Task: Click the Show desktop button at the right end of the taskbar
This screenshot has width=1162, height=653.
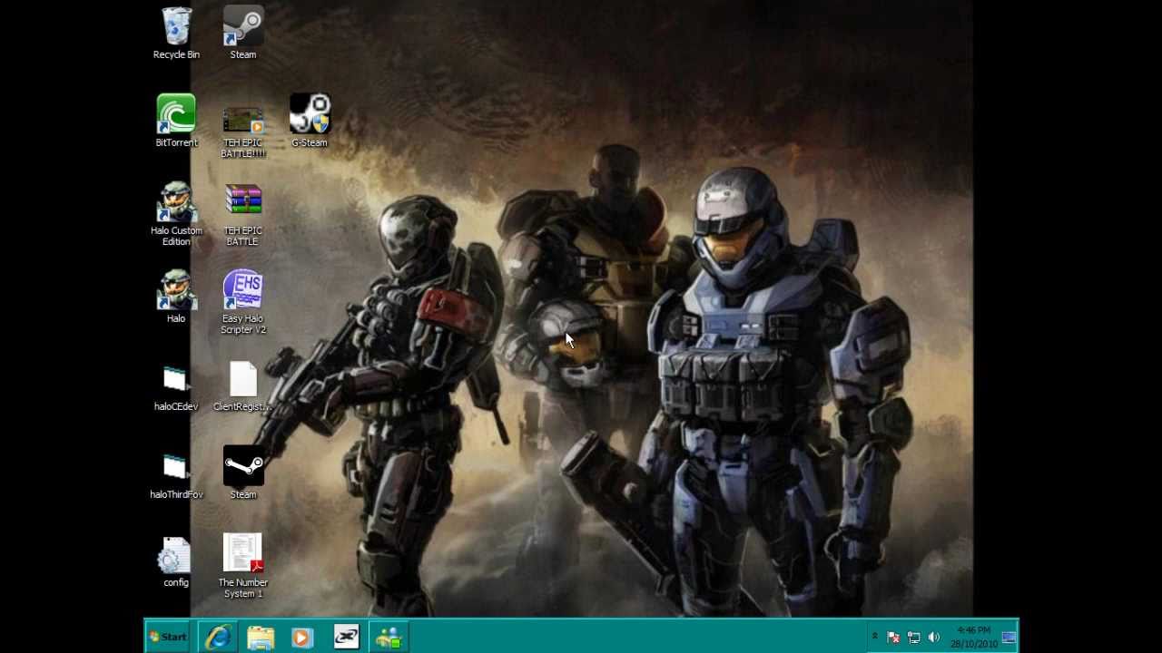Action: pos(1009,637)
